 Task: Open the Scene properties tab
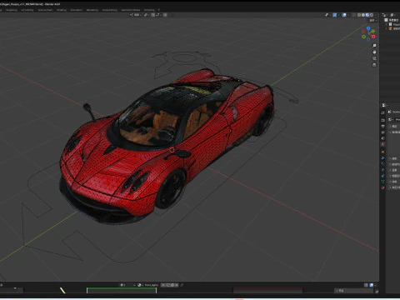click(382, 138)
